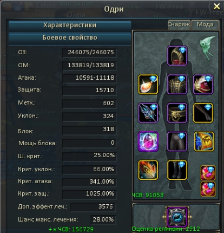
Task: Collapse the Боевое свойство section
Action: click(70, 38)
